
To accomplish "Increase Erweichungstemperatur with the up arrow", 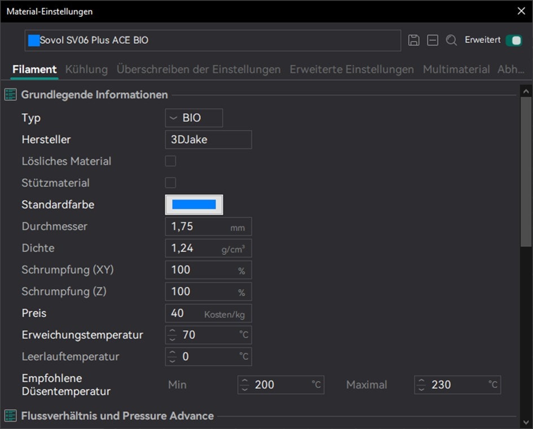I will 173,331.
